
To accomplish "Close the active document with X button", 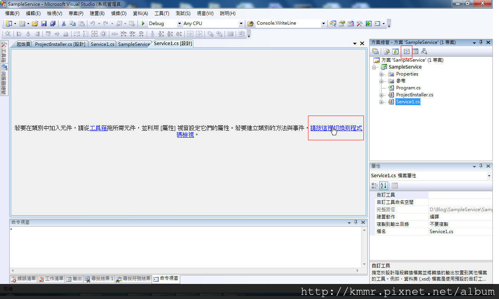I will [362, 44].
